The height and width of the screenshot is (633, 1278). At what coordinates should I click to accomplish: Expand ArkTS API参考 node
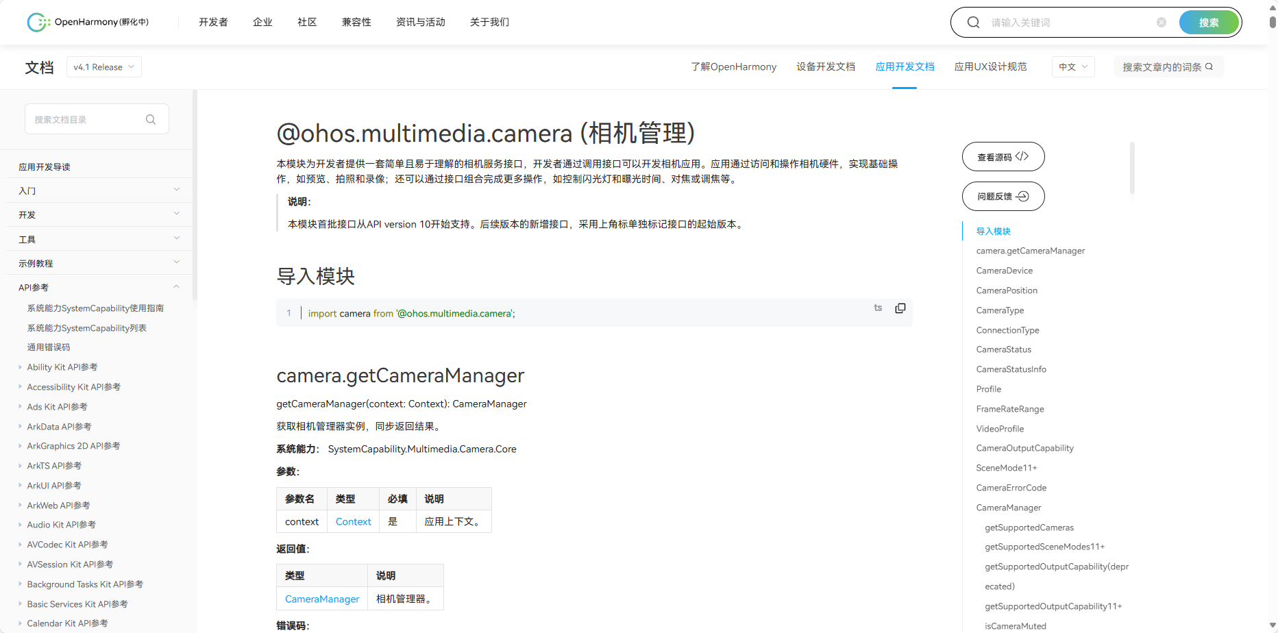tap(20, 466)
